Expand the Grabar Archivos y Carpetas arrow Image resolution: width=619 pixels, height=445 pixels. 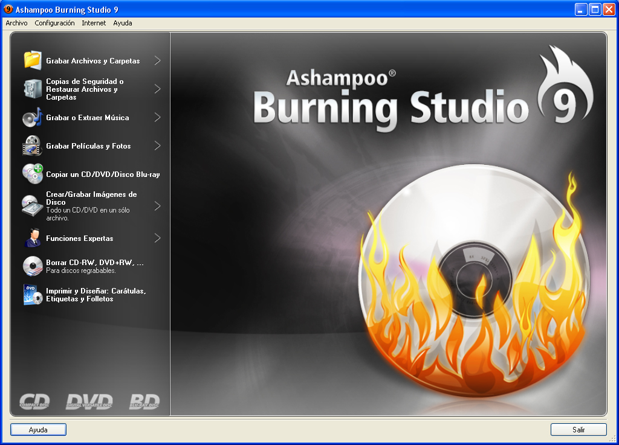[158, 60]
